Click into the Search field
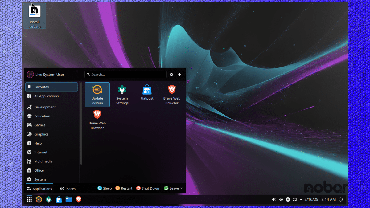The image size is (370, 208). [x=126, y=75]
